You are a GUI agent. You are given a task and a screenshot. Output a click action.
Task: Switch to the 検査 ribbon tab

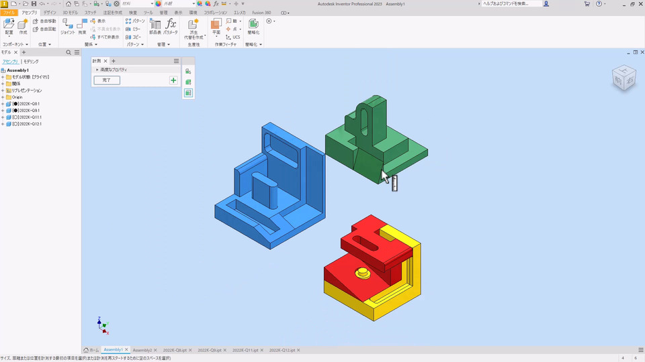[x=133, y=13]
